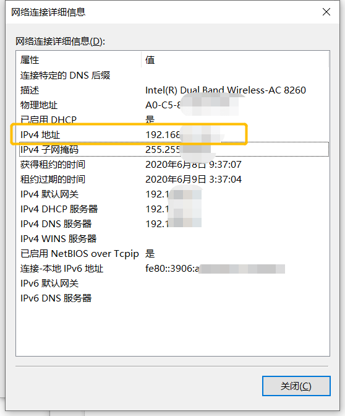
Task: Click the 属性 column header
Action: (x=79, y=60)
